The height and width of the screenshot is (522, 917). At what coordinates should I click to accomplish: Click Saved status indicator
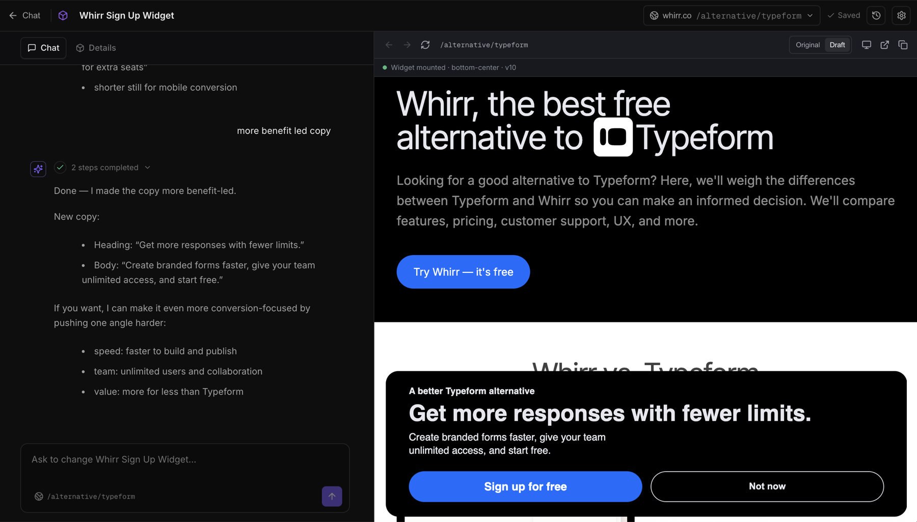[844, 16]
